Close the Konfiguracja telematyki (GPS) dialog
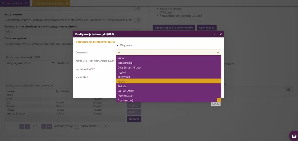Image resolution: width=298 pixels, height=141 pixels. click(x=221, y=34)
